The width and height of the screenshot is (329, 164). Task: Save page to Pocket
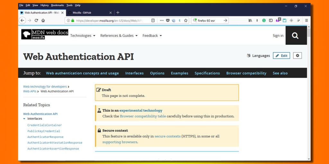pos(168,20)
